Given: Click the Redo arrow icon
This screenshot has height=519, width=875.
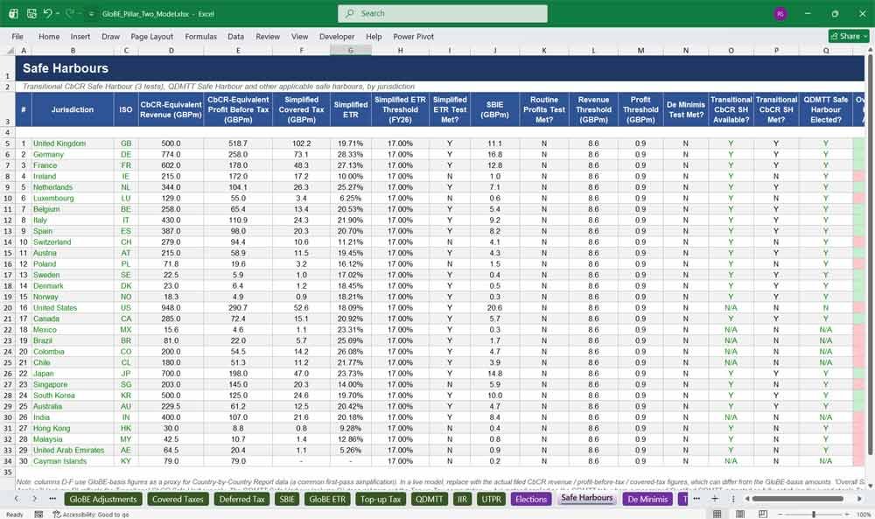Looking at the screenshot, I should 70,13.
